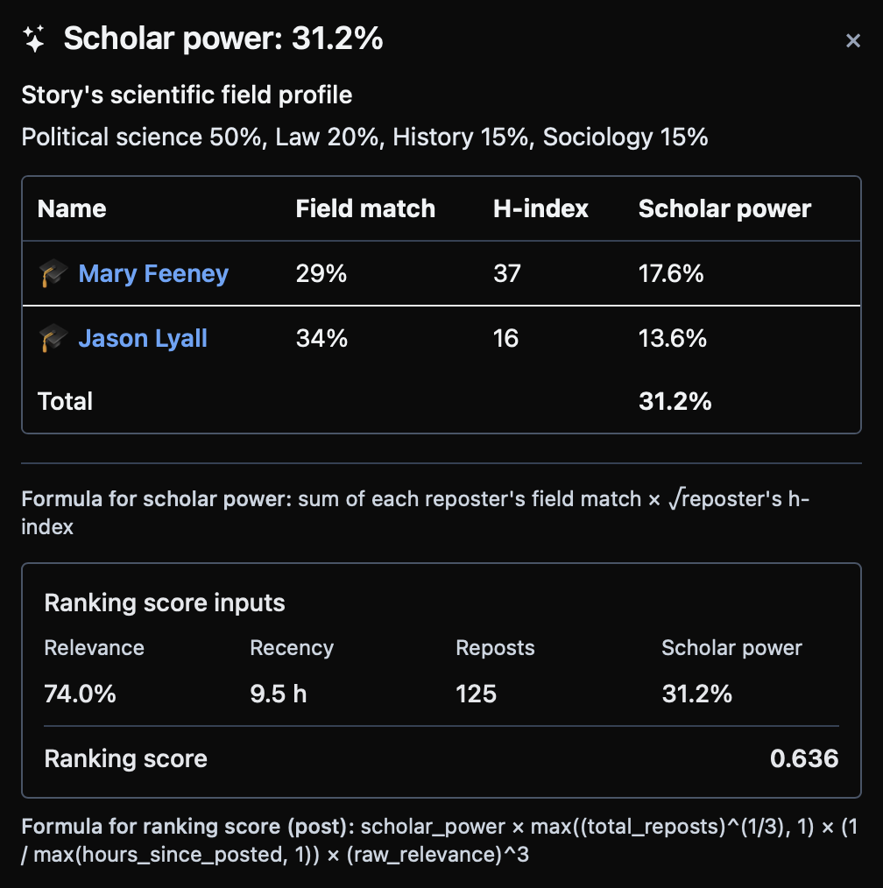Click the graduation cap icon next to Jason Lyall
Image resolution: width=883 pixels, height=888 pixels.
point(53,338)
